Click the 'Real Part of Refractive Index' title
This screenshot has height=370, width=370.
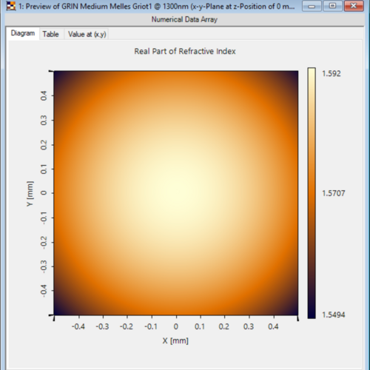[185, 51]
